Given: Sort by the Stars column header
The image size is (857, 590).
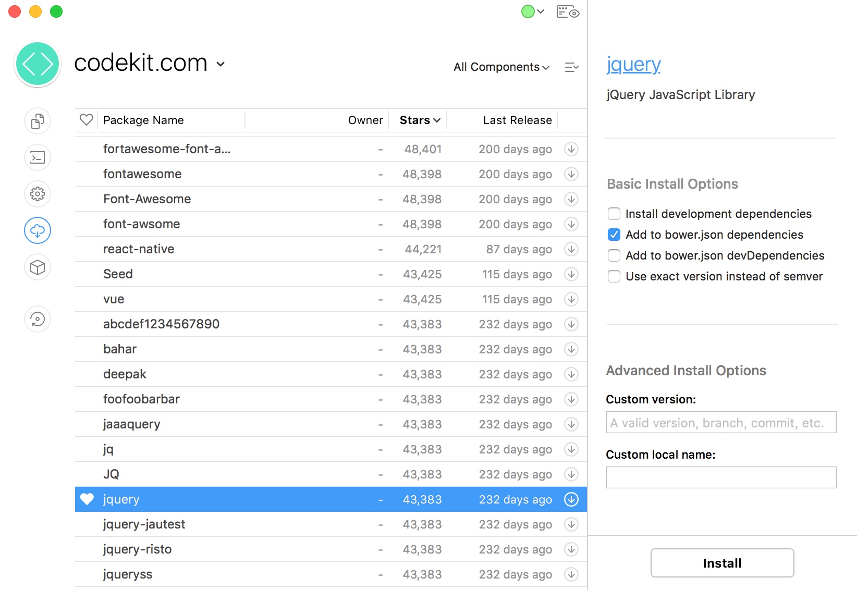Looking at the screenshot, I should (419, 120).
